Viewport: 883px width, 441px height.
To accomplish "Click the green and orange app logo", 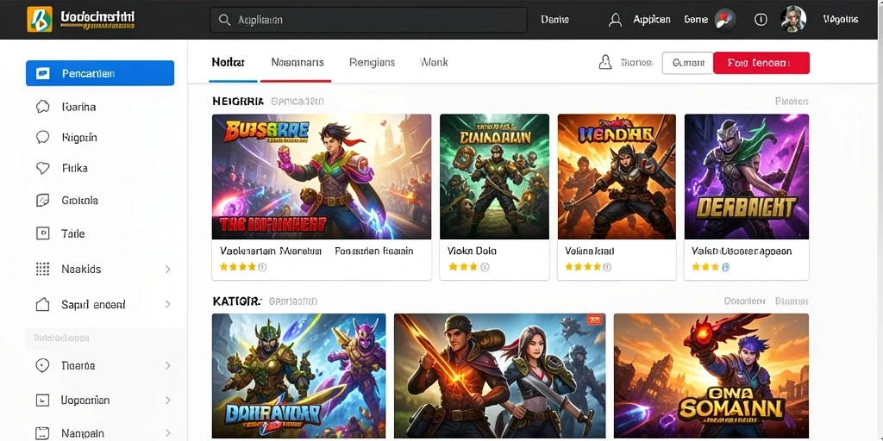I will 40,19.
